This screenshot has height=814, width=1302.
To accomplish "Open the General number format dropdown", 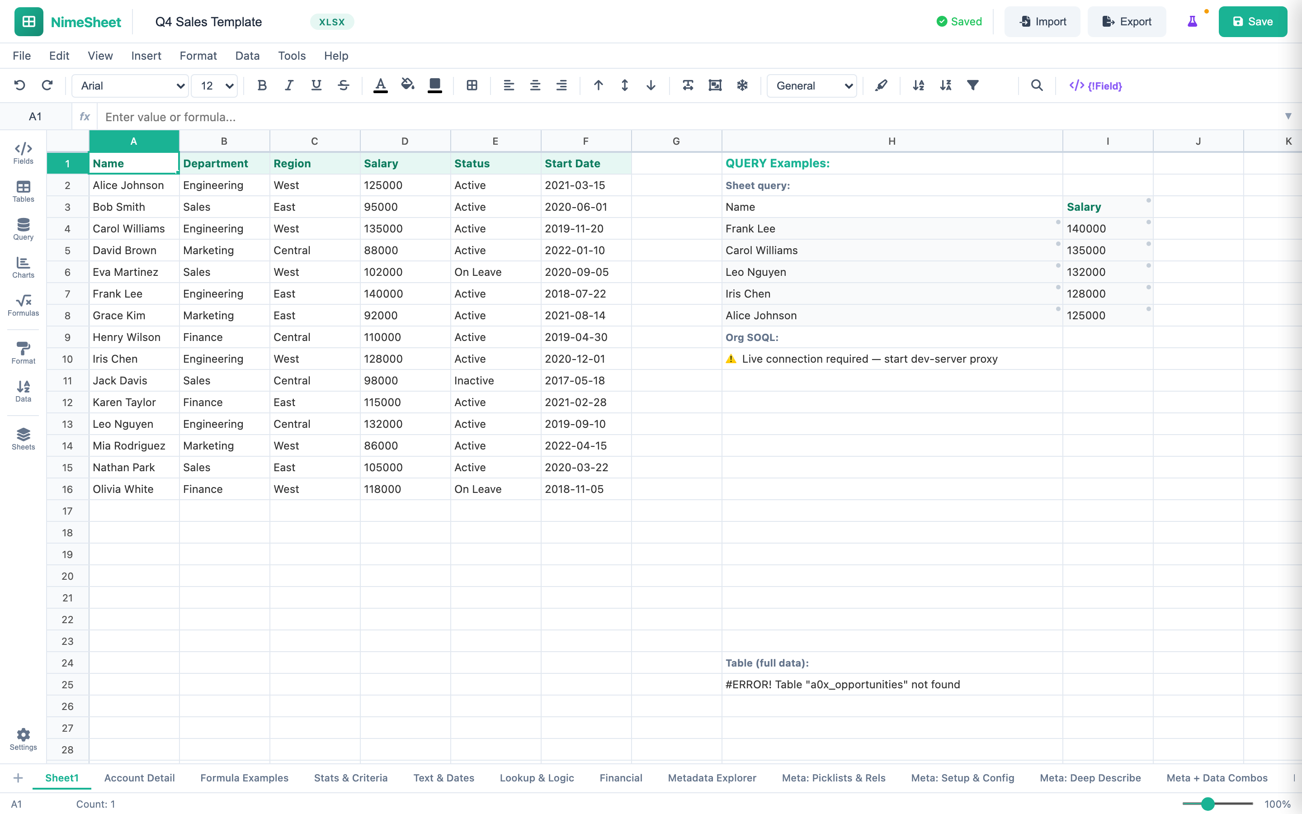I will coord(811,85).
